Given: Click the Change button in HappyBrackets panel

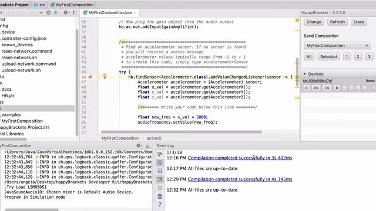Looking at the screenshot, I should [314, 22].
